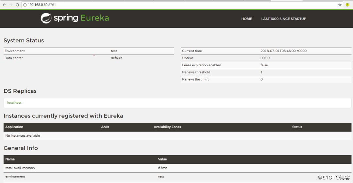Focus the address bar showing 192.168.0.60:8761

click(182, 5)
